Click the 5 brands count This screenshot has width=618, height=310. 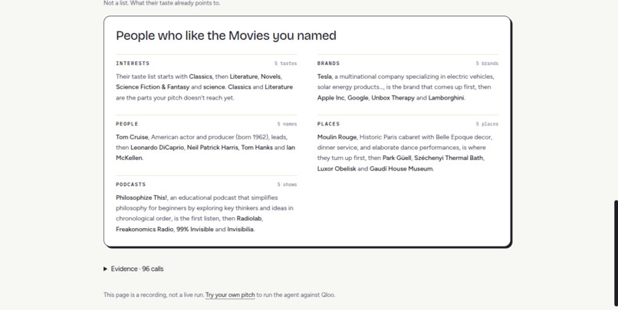pyautogui.click(x=487, y=64)
